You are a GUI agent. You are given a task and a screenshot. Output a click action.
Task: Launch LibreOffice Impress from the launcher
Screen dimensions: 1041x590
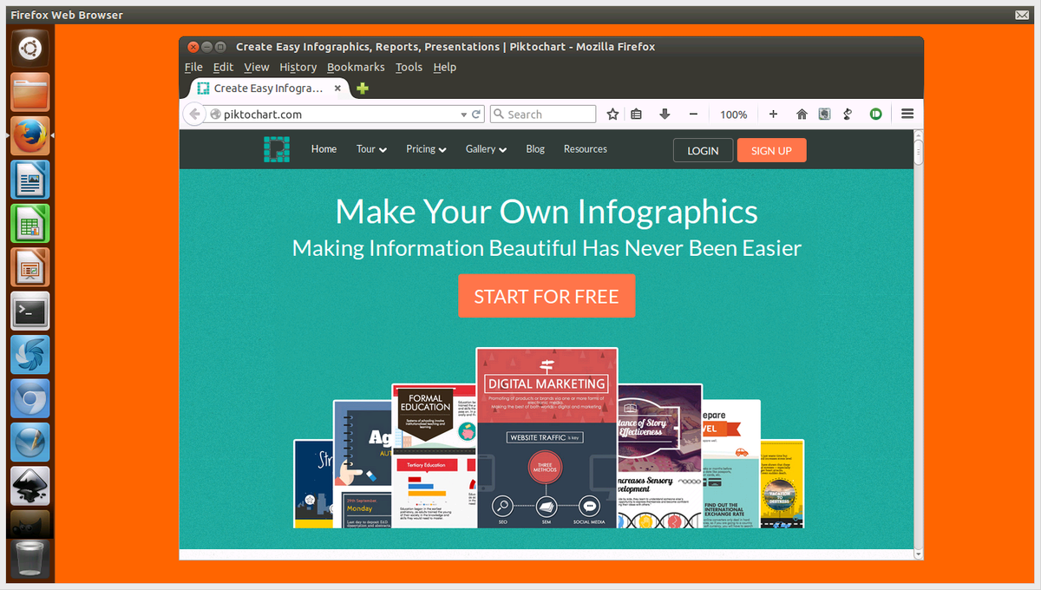pyautogui.click(x=30, y=267)
